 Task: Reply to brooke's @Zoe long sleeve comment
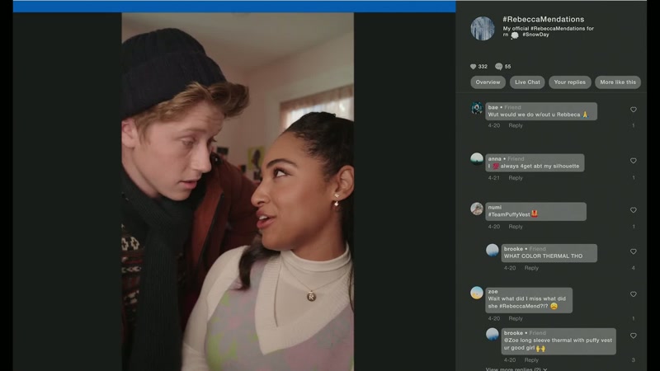click(x=531, y=360)
